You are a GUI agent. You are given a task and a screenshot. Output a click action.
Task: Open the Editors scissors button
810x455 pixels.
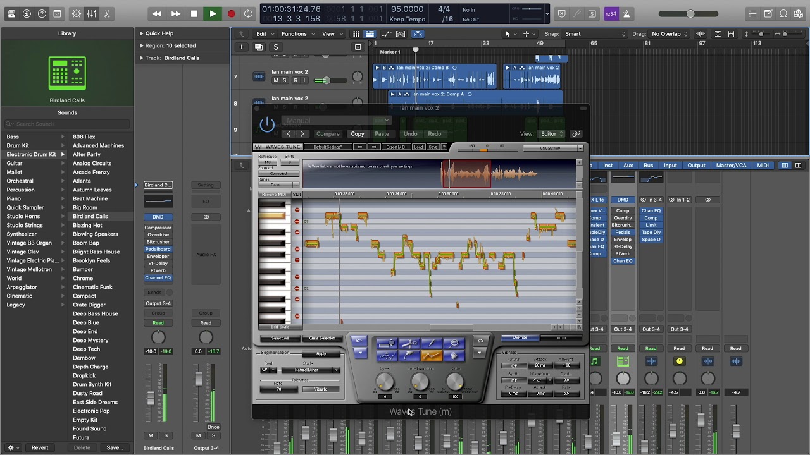(x=107, y=14)
